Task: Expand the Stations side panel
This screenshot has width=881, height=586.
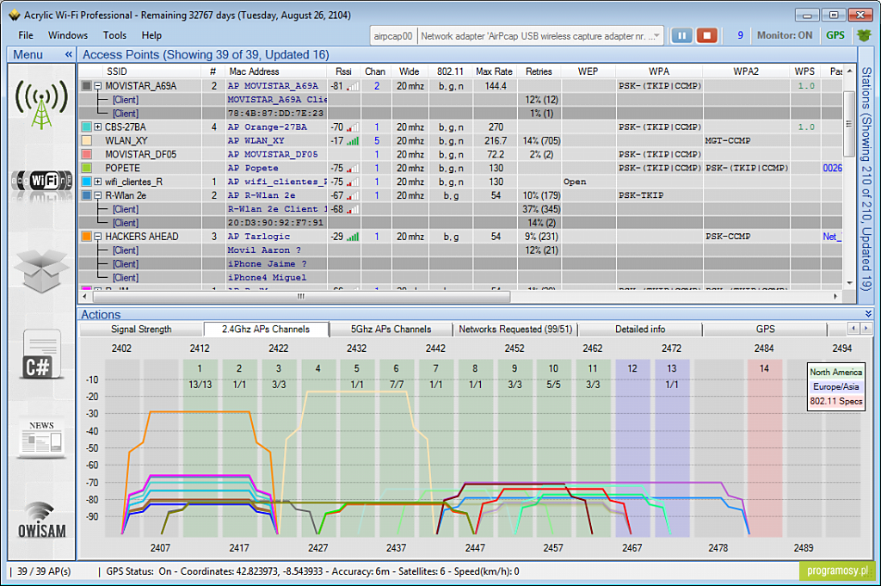Action: [x=866, y=179]
